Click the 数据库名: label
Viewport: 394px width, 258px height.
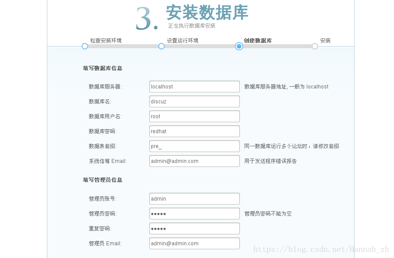point(100,102)
